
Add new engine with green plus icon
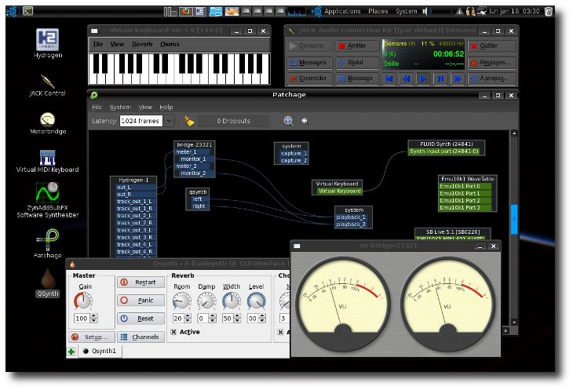click(x=72, y=351)
